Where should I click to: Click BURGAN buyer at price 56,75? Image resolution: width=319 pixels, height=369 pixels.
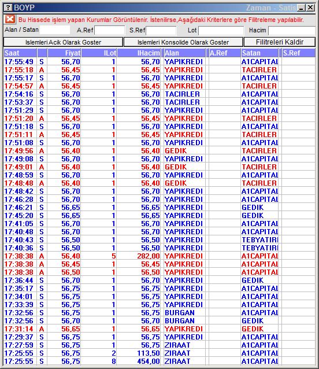click(180, 313)
